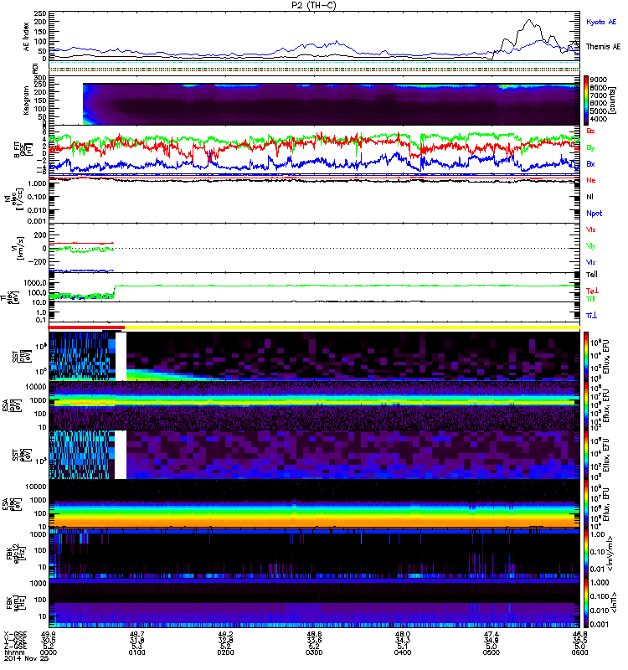Select the blue Ti⊥ legend label
Image resolution: width=628 pixels, height=670 pixels.
click(x=591, y=316)
